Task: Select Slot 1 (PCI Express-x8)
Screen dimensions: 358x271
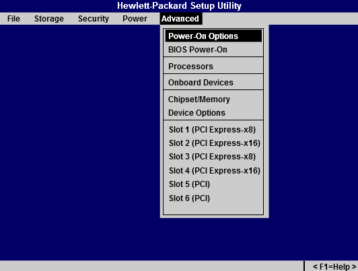Action: click(213, 130)
